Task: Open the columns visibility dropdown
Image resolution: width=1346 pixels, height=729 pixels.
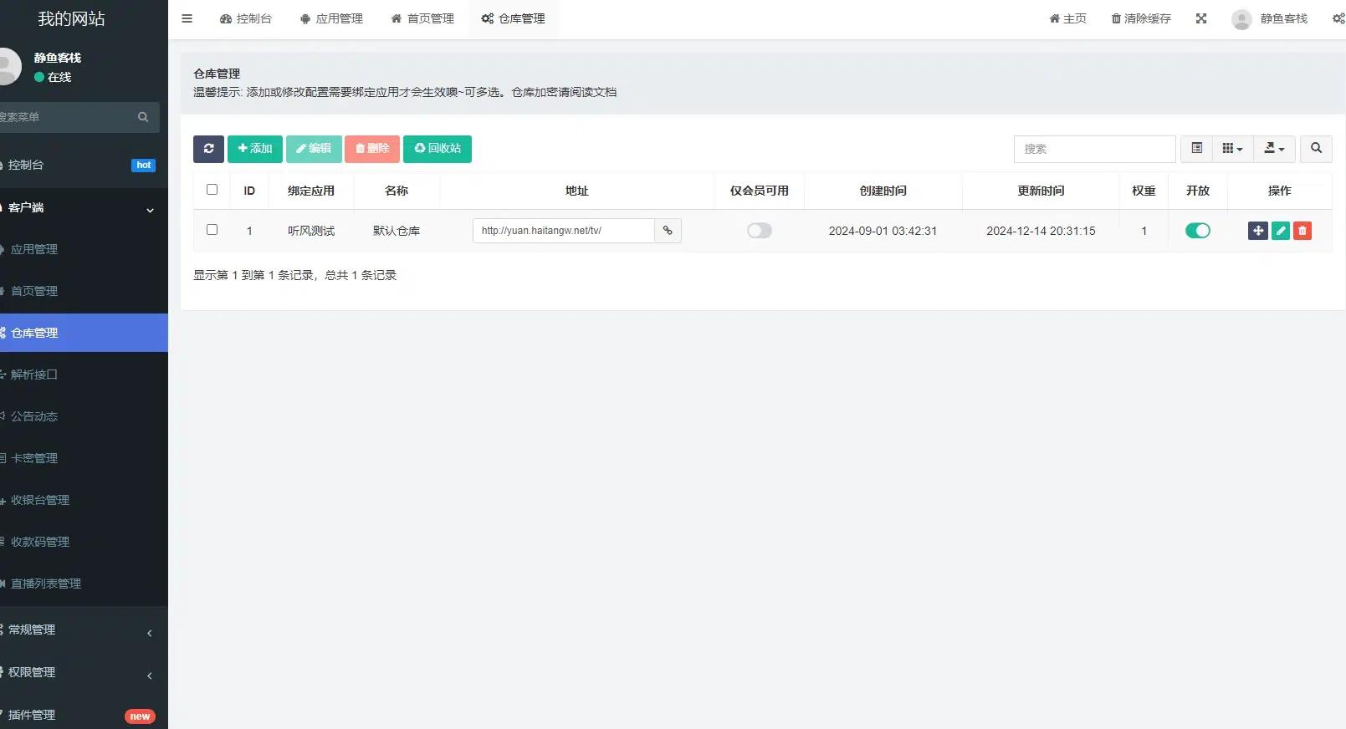Action: click(1233, 149)
